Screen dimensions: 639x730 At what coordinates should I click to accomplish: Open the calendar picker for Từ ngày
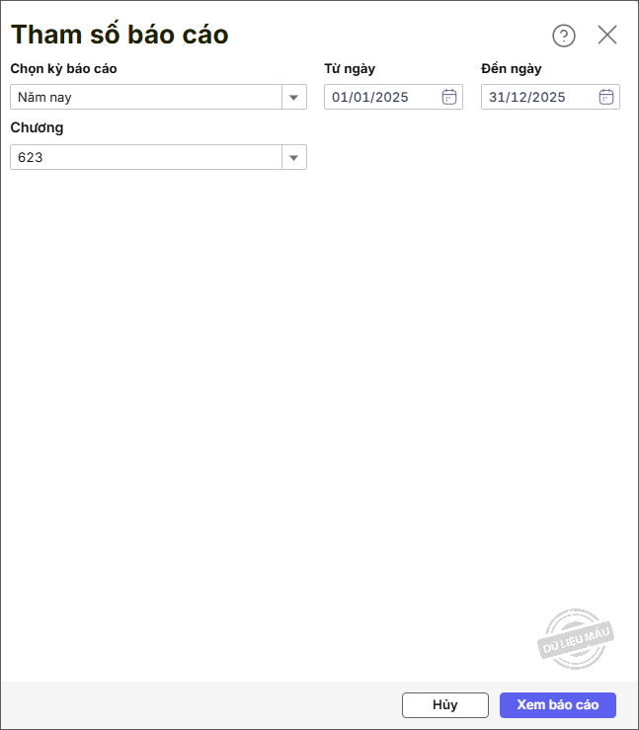coord(448,97)
